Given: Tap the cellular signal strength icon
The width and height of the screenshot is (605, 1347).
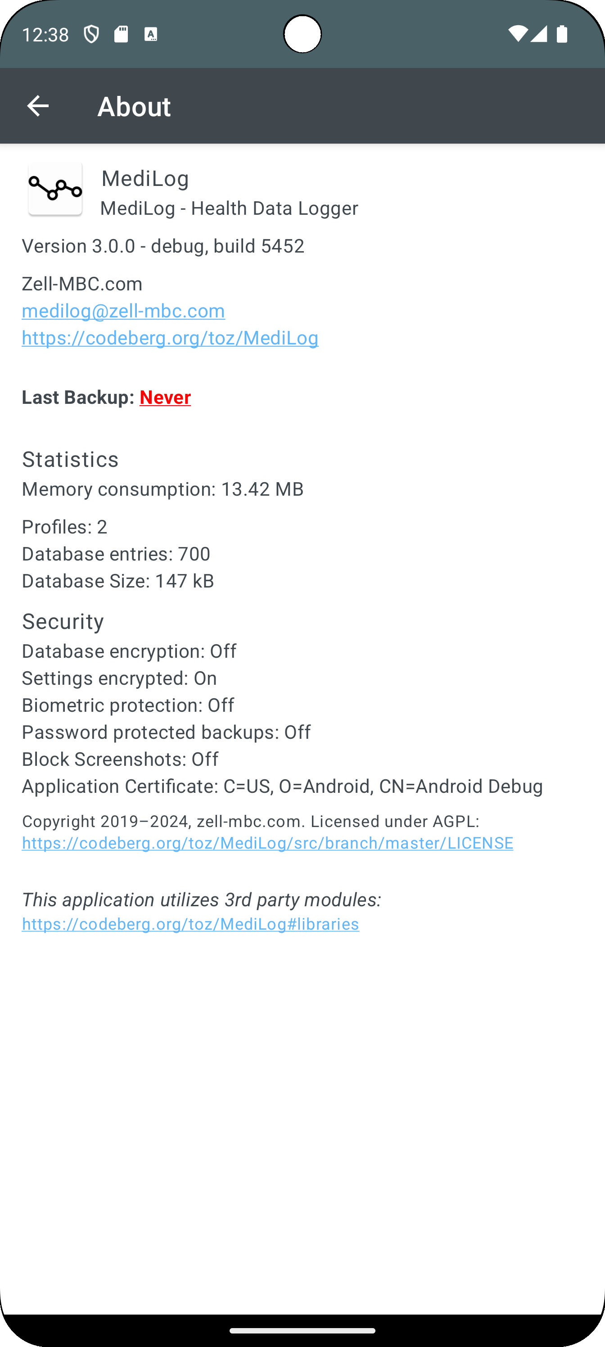Looking at the screenshot, I should [x=539, y=34].
